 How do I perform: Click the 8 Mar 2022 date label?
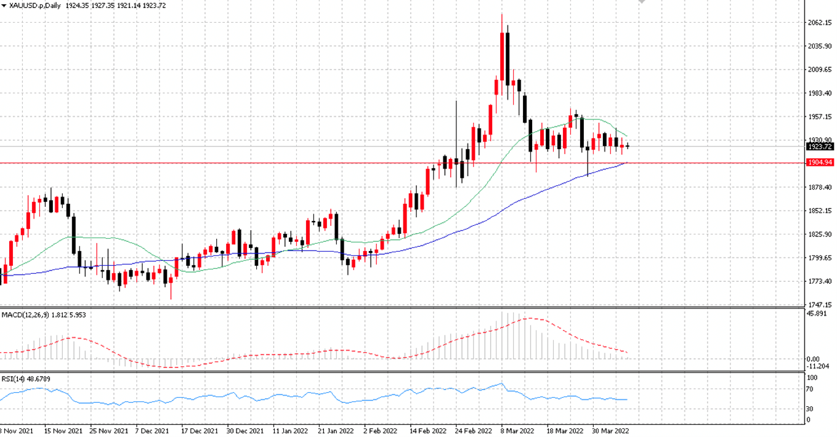[x=507, y=431]
